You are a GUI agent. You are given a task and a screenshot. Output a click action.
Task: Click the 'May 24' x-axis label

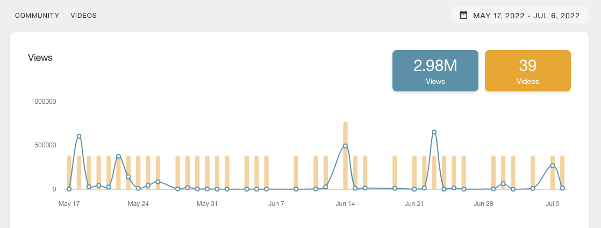(138, 204)
